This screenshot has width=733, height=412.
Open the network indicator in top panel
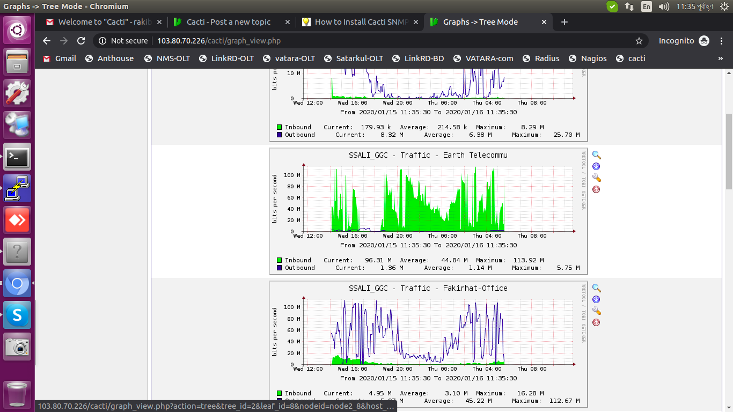629,6
